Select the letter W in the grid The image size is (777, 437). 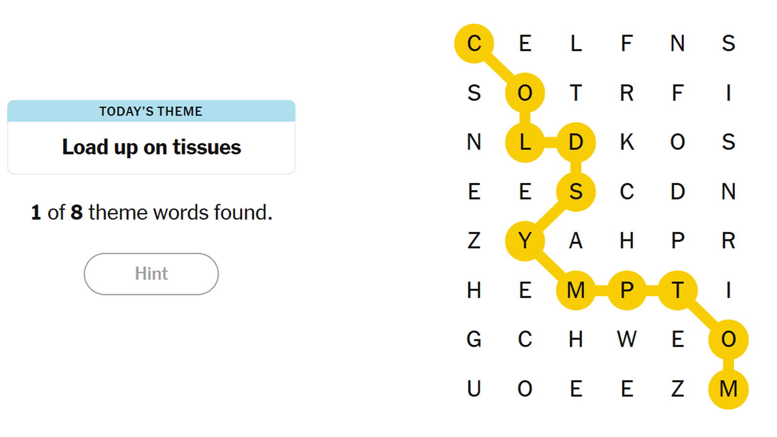click(626, 339)
